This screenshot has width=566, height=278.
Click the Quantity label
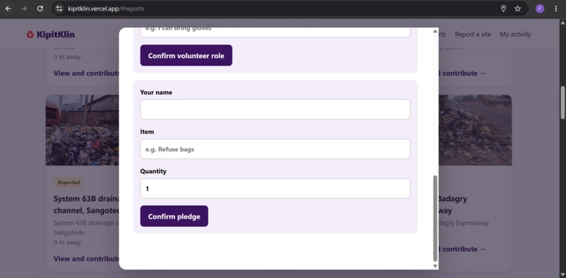tap(153, 172)
